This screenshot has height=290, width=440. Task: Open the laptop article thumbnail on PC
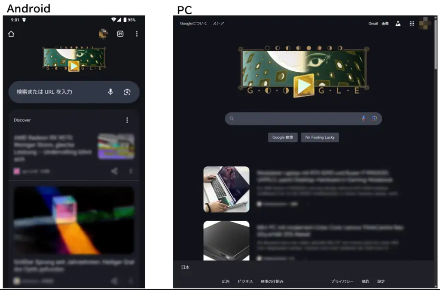[226, 189]
